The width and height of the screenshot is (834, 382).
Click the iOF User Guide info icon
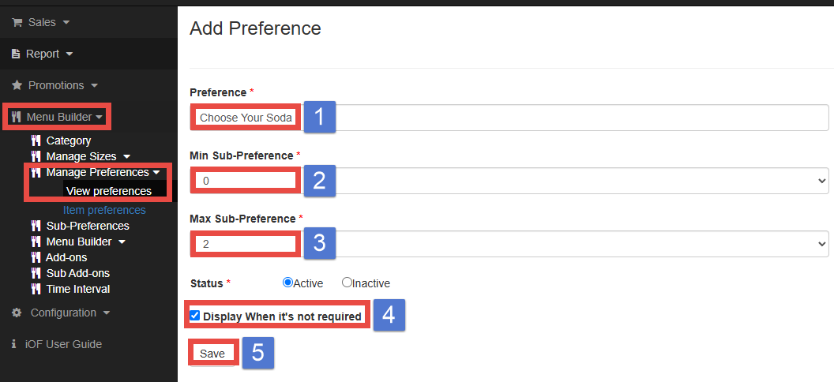coord(15,344)
